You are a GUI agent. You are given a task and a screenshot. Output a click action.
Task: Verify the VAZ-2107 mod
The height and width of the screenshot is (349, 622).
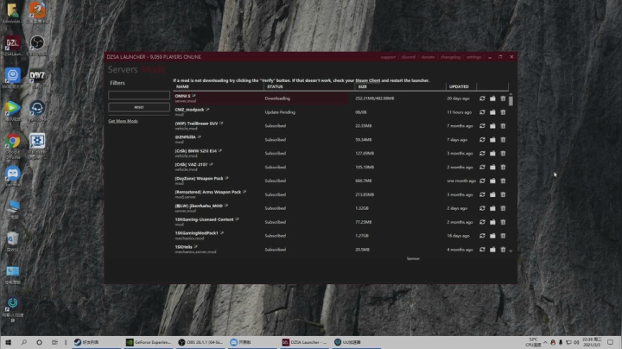482,167
